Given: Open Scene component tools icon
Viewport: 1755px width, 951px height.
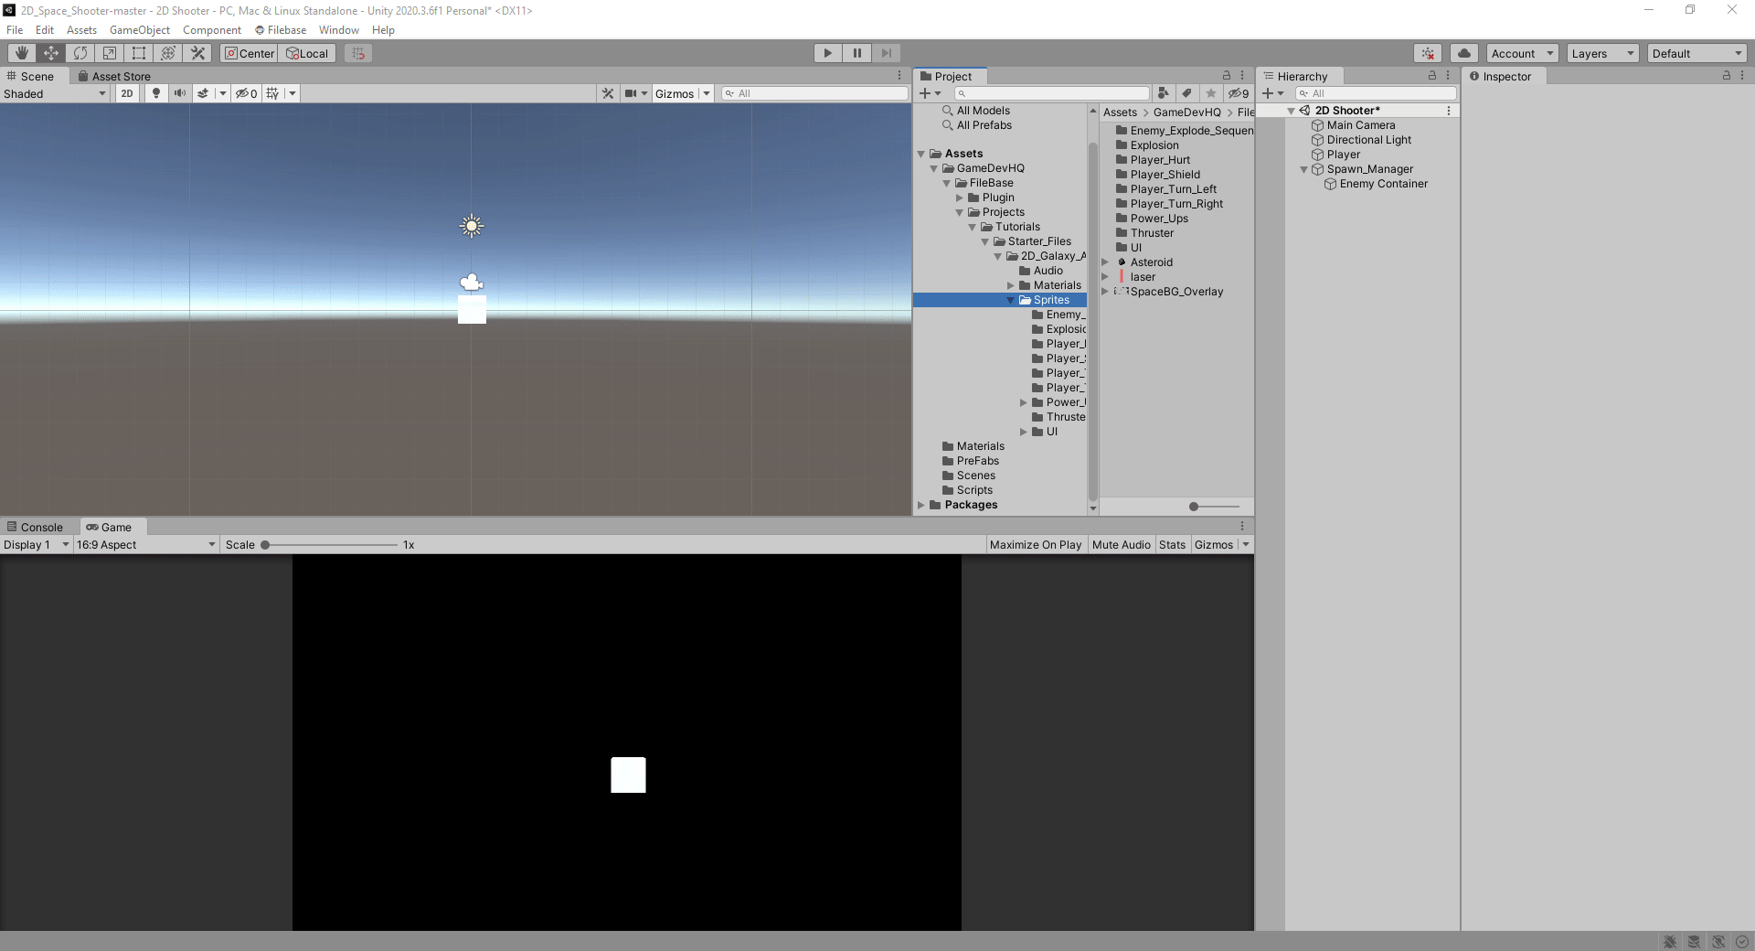Looking at the screenshot, I should coord(608,93).
